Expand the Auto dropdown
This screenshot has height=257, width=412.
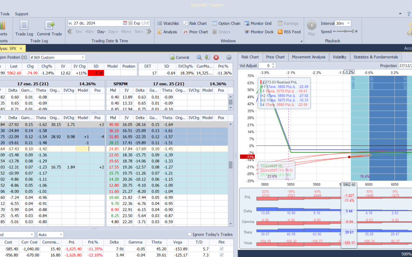click(61, 235)
